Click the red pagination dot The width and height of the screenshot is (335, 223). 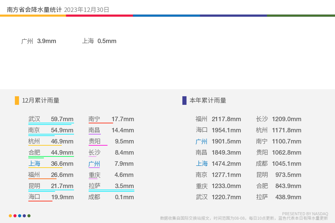(15, 216)
